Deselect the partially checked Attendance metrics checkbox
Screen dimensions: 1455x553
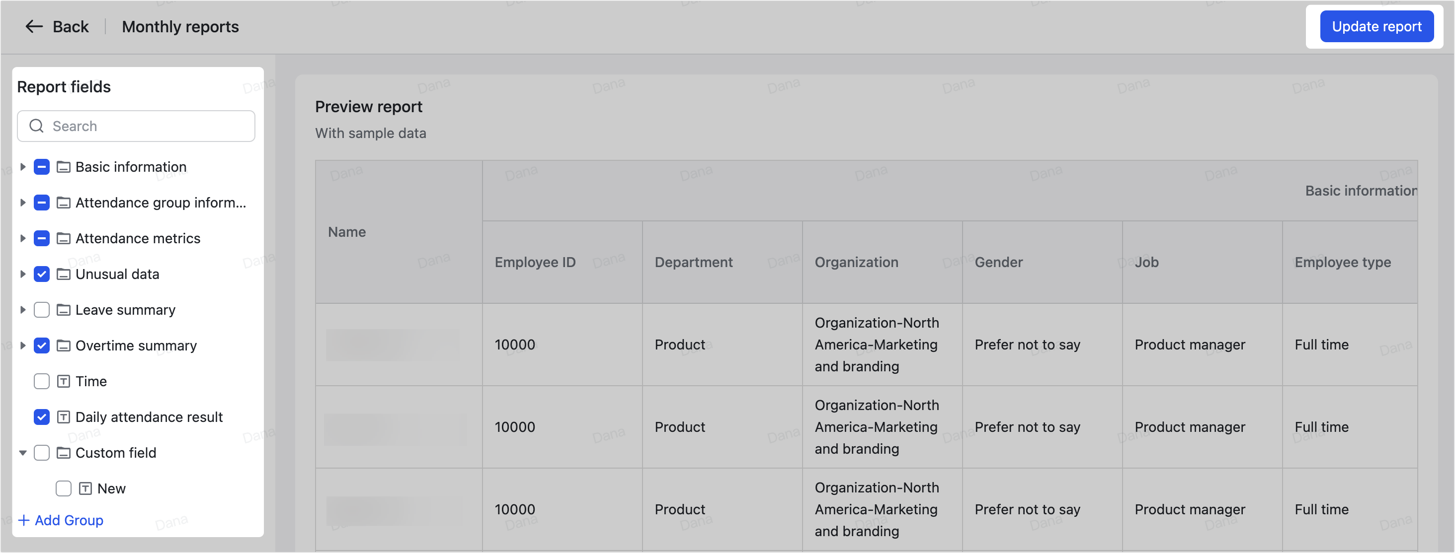click(x=41, y=238)
